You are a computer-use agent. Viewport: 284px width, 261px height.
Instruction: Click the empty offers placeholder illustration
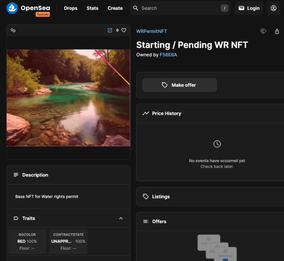(217, 248)
